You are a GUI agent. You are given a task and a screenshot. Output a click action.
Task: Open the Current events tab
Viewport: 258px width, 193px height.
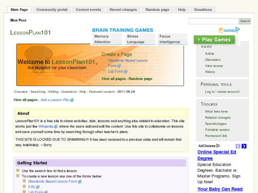pos(88,10)
